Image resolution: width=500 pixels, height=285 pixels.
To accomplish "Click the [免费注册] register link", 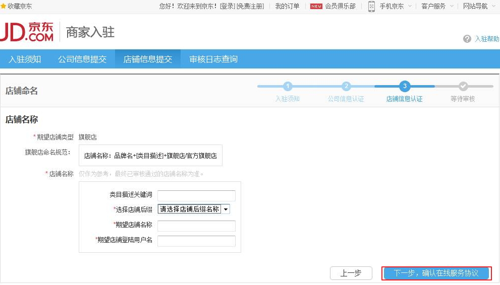I will (250, 6).
